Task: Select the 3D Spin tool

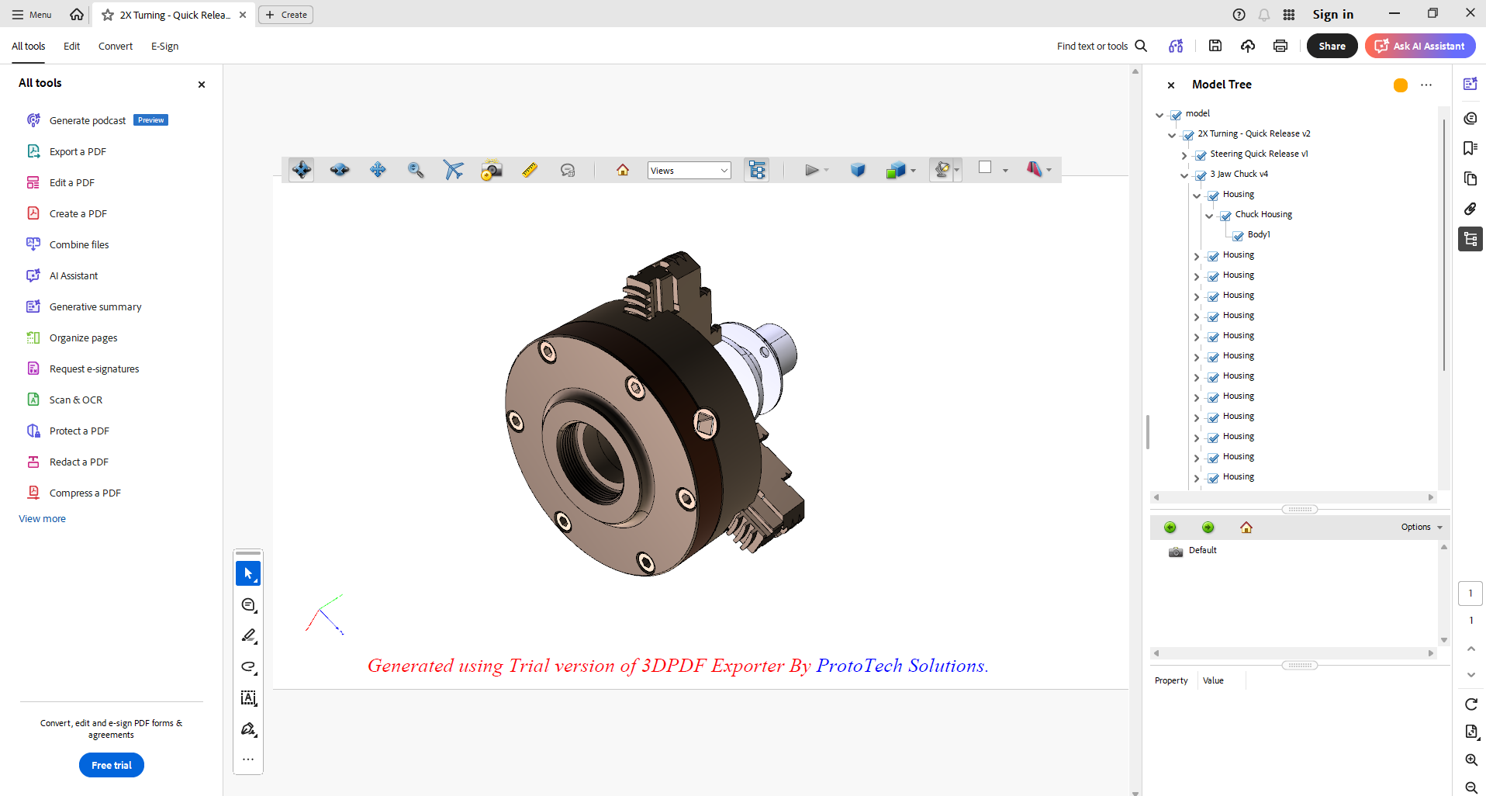Action: [340, 170]
